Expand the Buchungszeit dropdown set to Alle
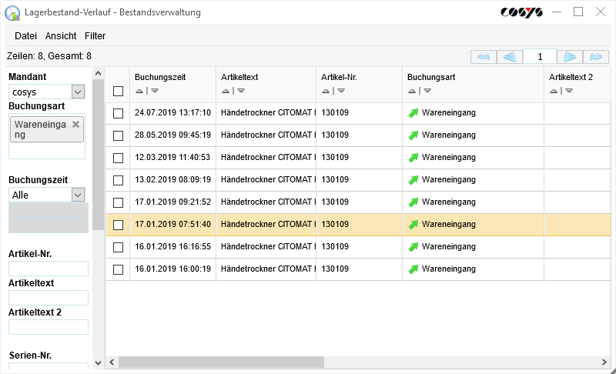 click(x=78, y=195)
